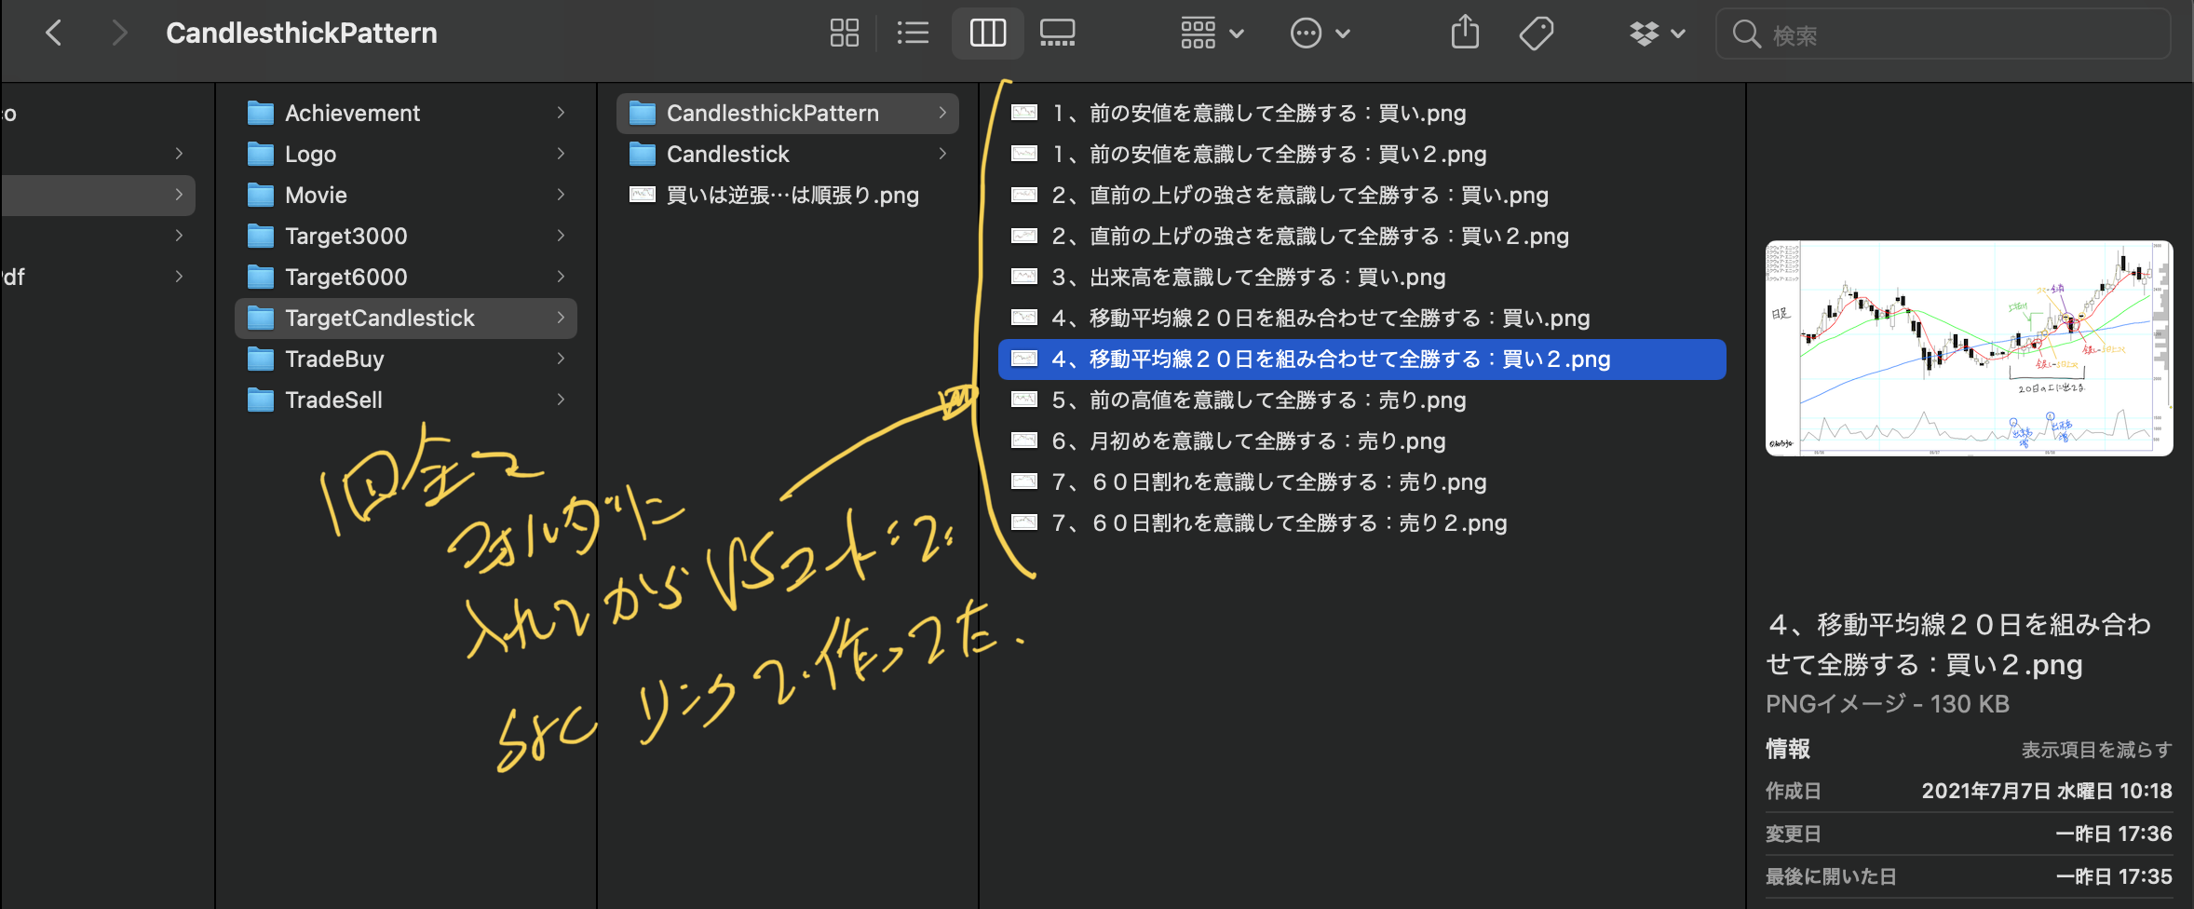Viewport: 2194px width, 909px height.
Task: Go forward with the right arrow button
Action: [x=118, y=34]
